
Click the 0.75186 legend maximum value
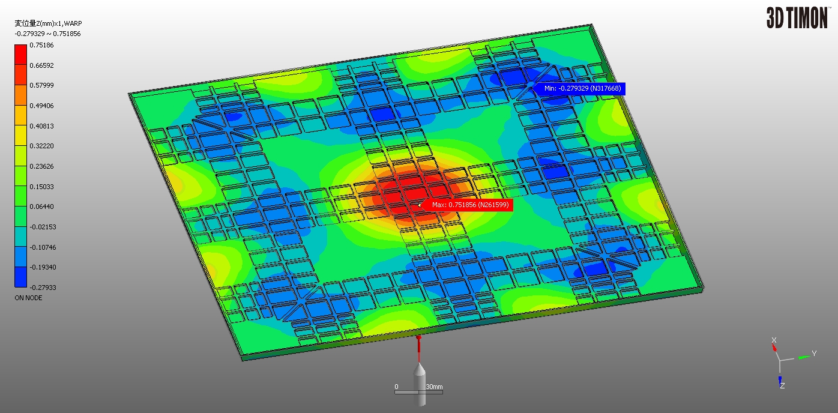click(x=41, y=45)
